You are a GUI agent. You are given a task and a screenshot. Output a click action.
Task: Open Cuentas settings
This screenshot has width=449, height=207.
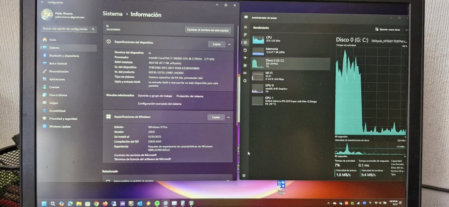69,87
